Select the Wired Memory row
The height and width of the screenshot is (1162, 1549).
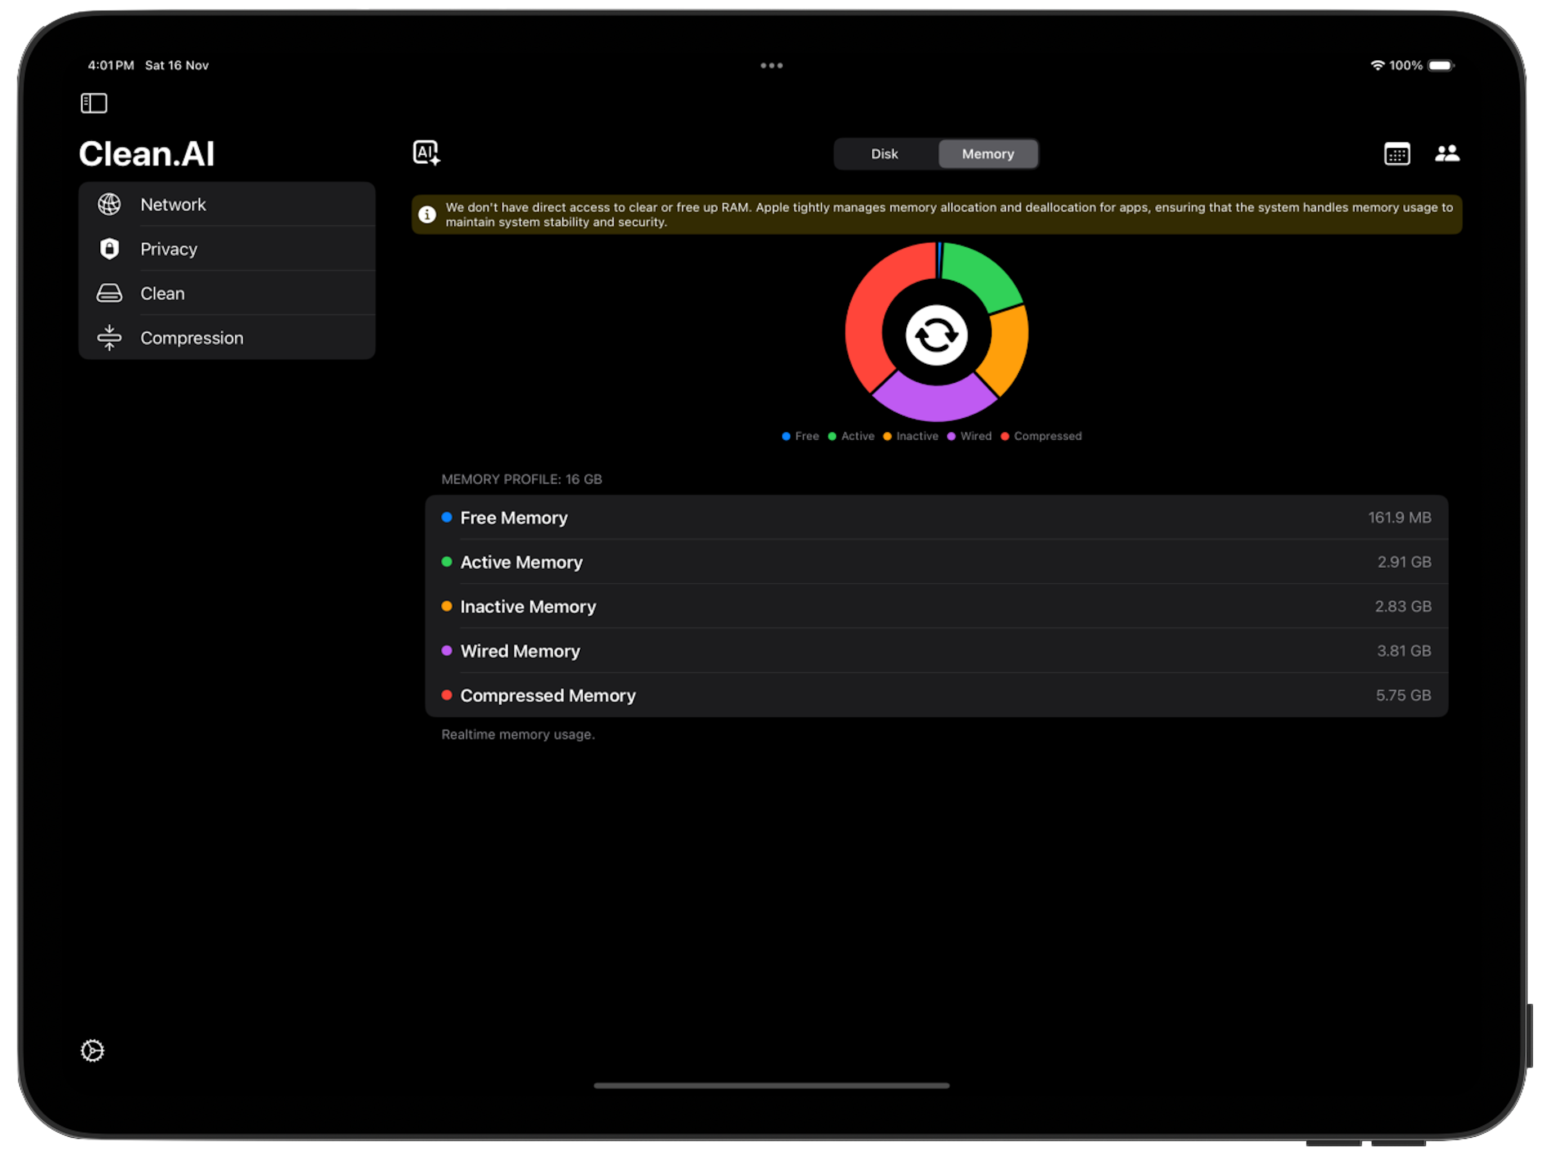935,651
